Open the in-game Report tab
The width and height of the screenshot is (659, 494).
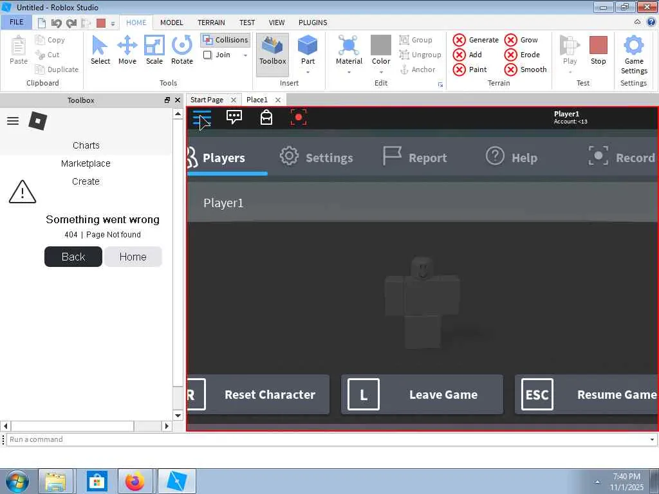(415, 158)
